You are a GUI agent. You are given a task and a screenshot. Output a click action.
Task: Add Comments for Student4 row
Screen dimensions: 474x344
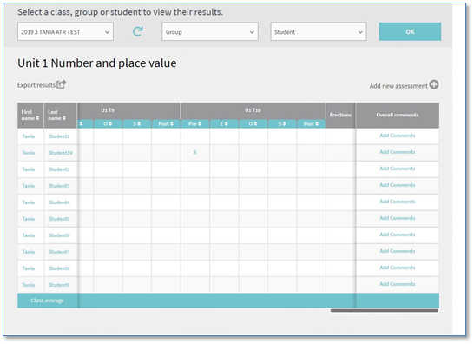(x=398, y=202)
